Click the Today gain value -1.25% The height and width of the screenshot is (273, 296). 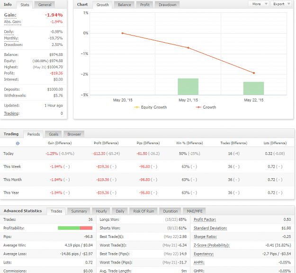[x=52, y=154]
